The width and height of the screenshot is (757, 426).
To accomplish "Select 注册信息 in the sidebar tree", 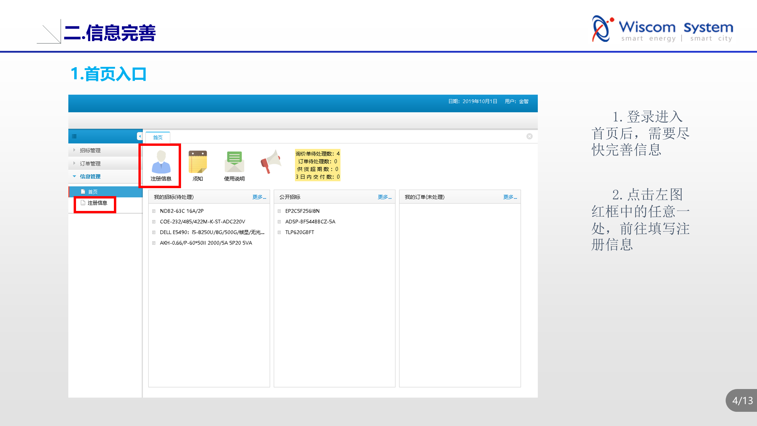I will click(x=97, y=203).
